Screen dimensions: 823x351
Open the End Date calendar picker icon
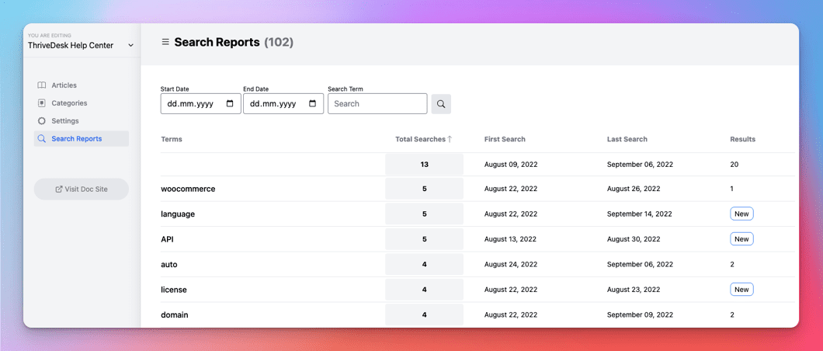313,104
